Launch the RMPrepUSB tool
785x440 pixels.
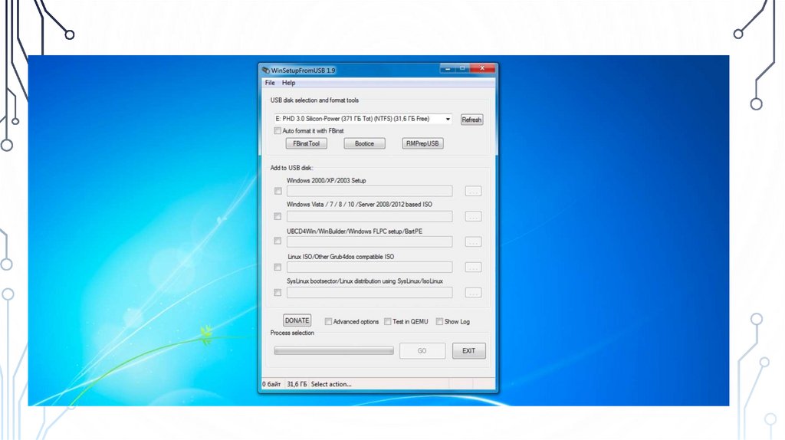[422, 143]
